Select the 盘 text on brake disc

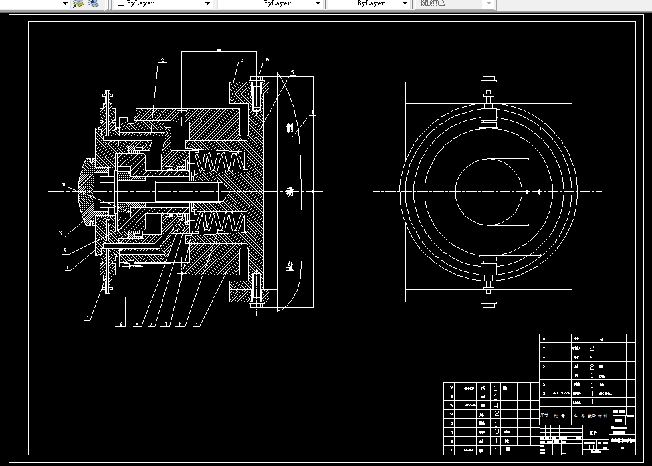coord(290,266)
